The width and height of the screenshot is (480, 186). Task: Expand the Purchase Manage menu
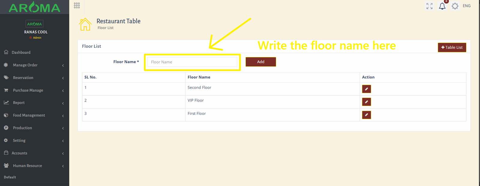tap(28, 90)
